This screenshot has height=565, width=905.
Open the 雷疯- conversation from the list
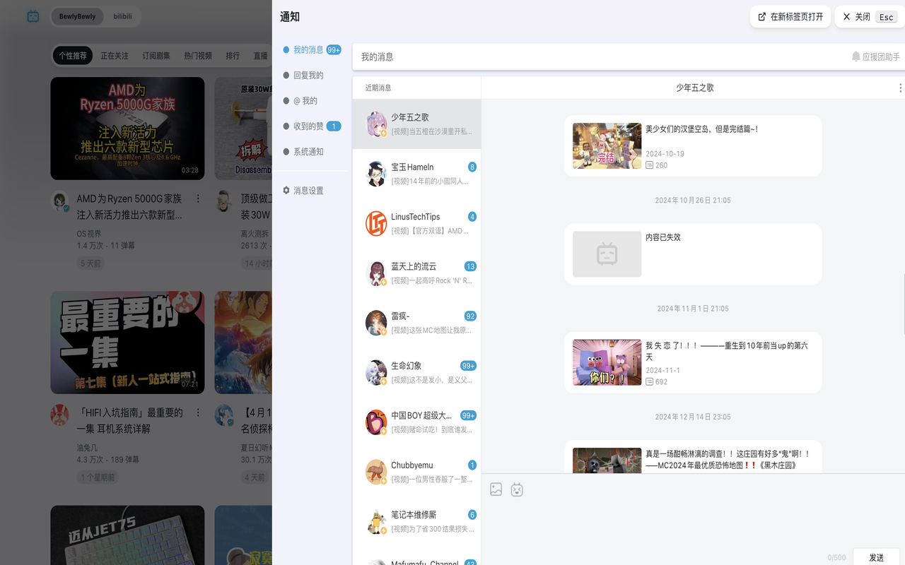(416, 323)
